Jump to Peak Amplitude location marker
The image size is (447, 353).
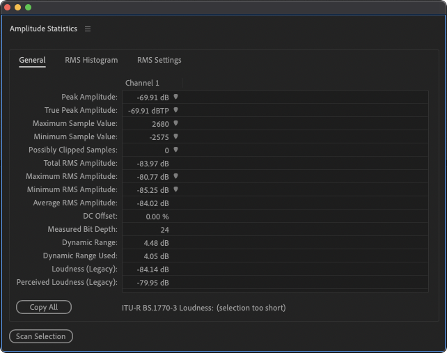tap(176, 97)
